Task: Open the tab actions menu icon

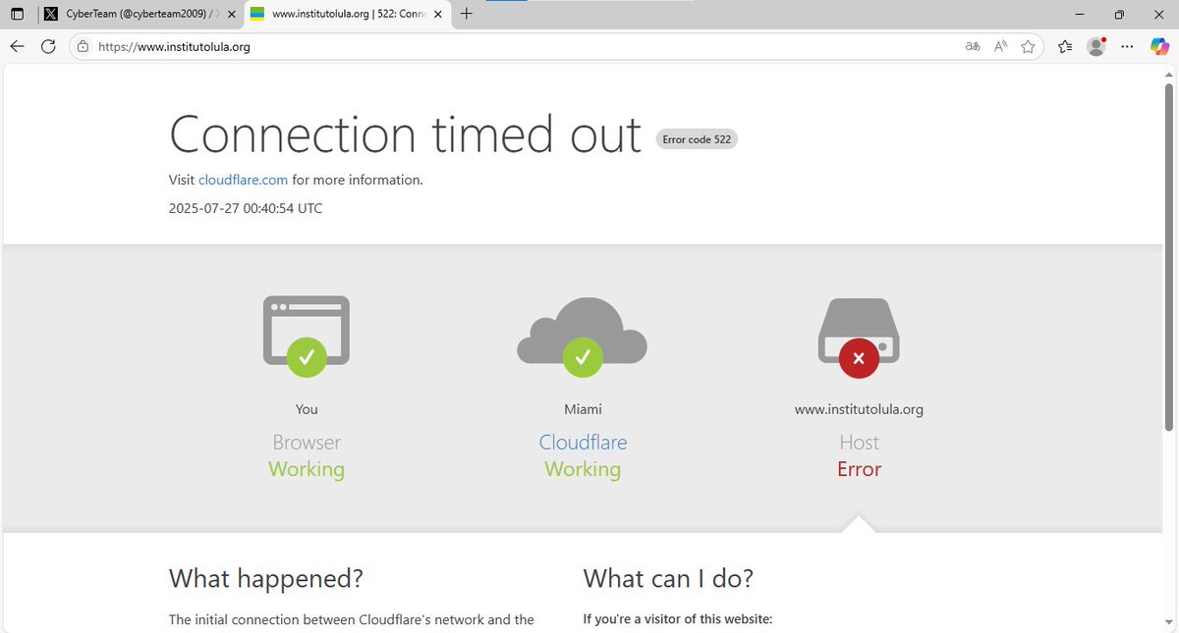Action: pyautogui.click(x=18, y=15)
